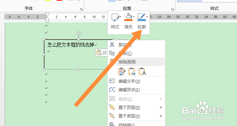Open the 置于底层(K) menu entry
The image size is (237, 126).
coord(137,116)
